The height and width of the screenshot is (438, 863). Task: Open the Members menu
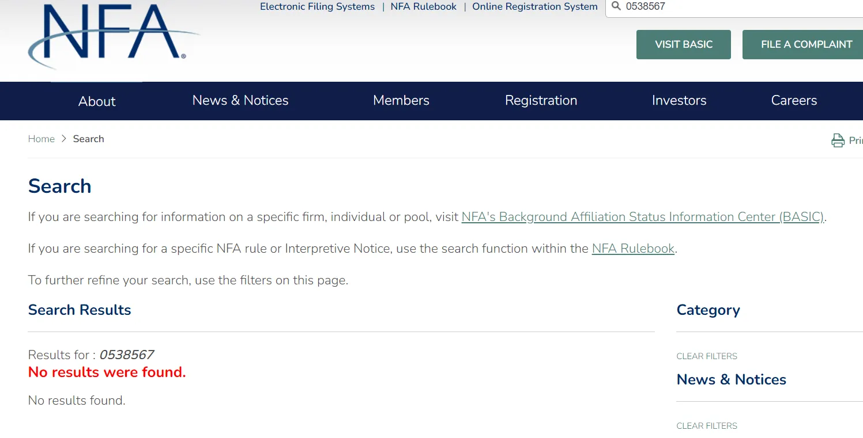click(401, 101)
